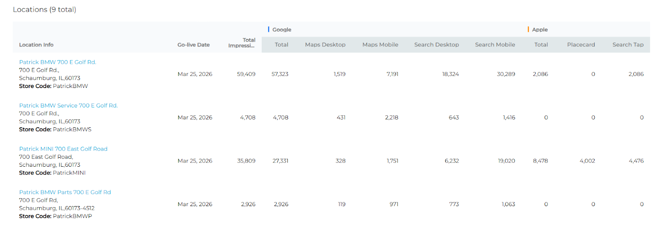664x226 pixels.
Task: Click the Search Mobile column header
Action: 495,45
